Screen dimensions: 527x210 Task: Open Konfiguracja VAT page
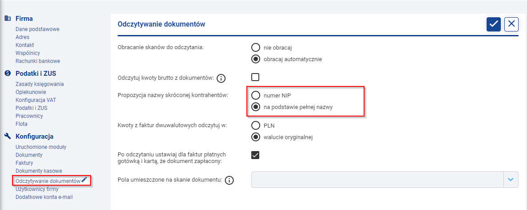coord(36,100)
